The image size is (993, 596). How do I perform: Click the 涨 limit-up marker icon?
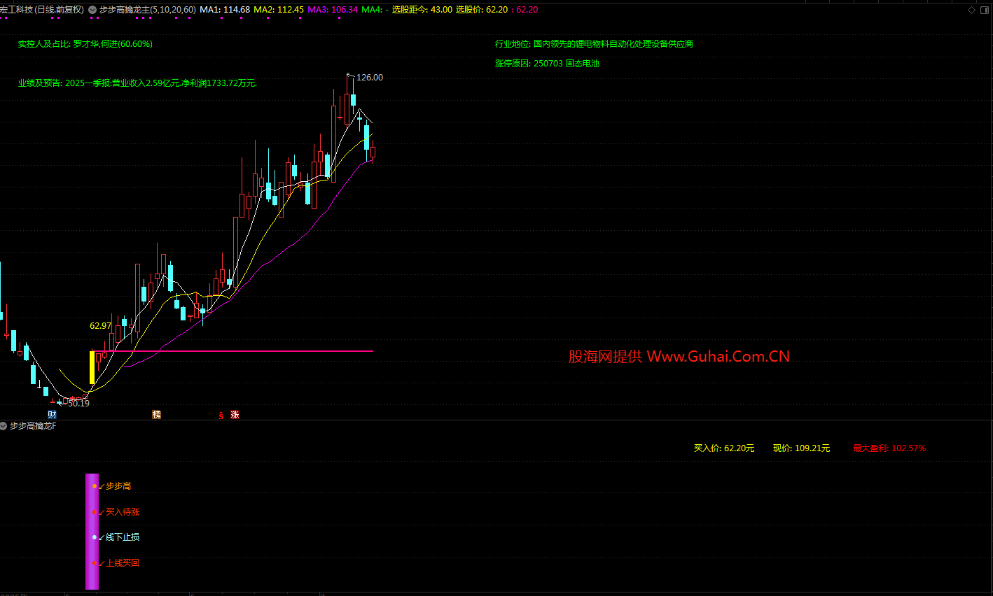[x=235, y=415]
